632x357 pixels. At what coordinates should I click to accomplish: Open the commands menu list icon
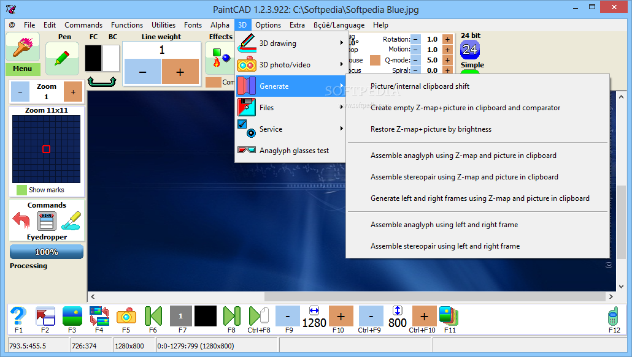point(47,221)
